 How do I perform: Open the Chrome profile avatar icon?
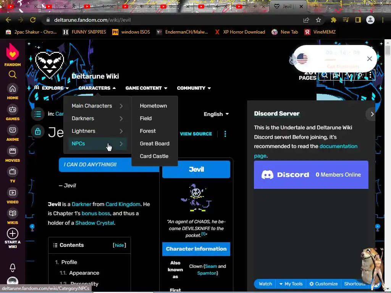tap(370, 20)
